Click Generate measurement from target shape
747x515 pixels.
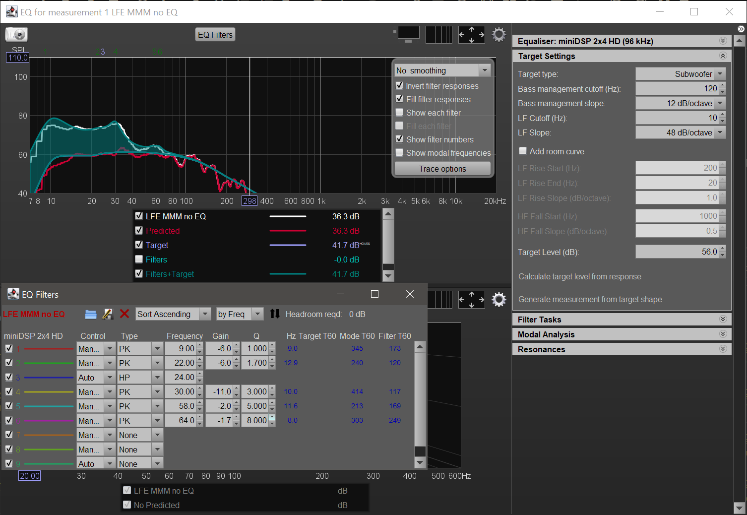[x=590, y=299]
